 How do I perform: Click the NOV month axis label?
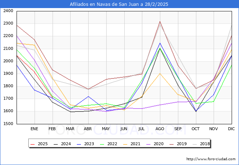pos(213,129)
